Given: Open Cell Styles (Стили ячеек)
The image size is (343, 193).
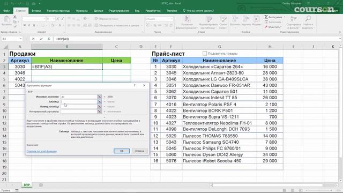Looking at the screenshot, I should pyautogui.click(x=223, y=23).
